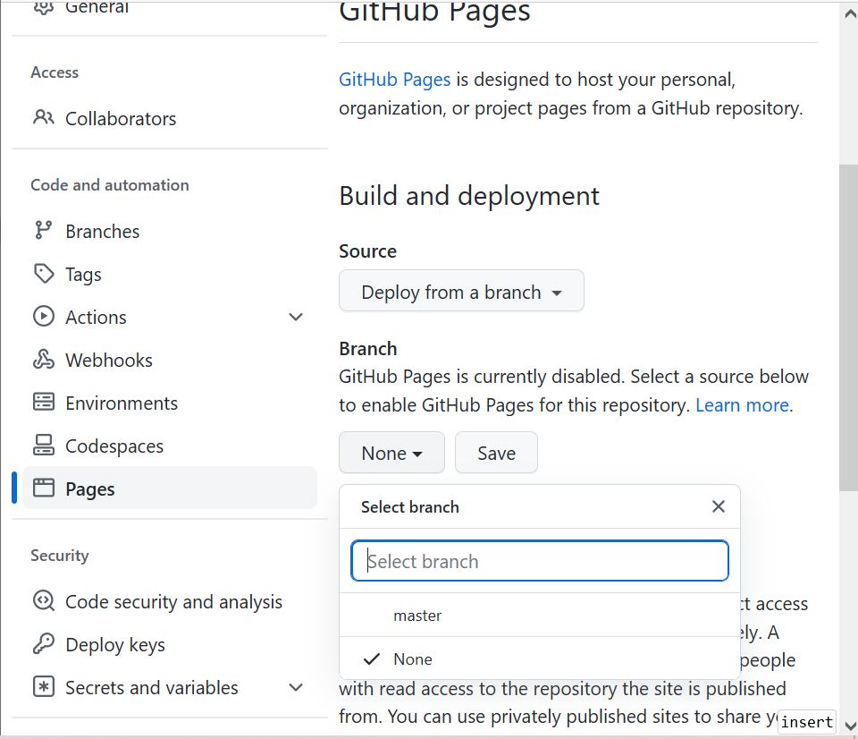
Task: Expand the Secrets and variables chevron
Action: (296, 687)
